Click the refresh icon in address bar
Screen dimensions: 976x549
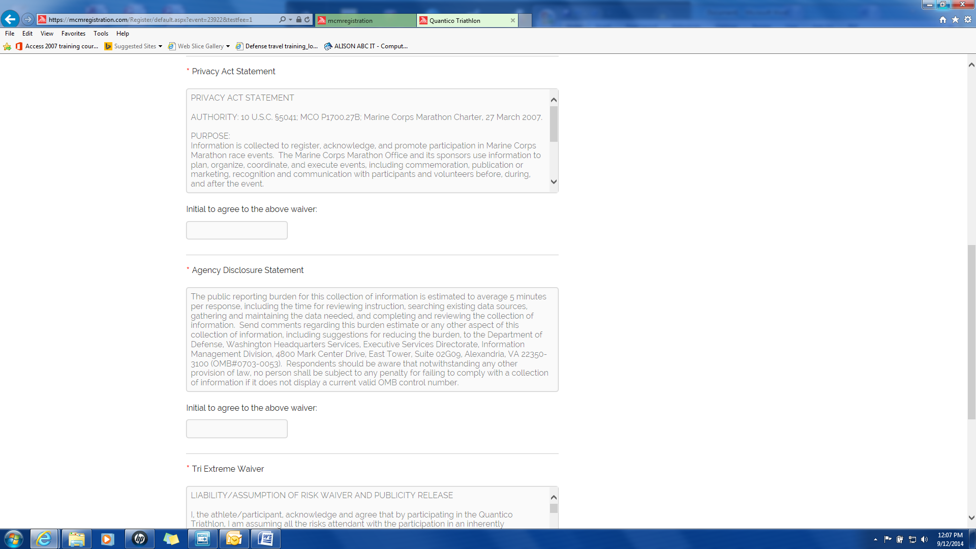click(307, 19)
